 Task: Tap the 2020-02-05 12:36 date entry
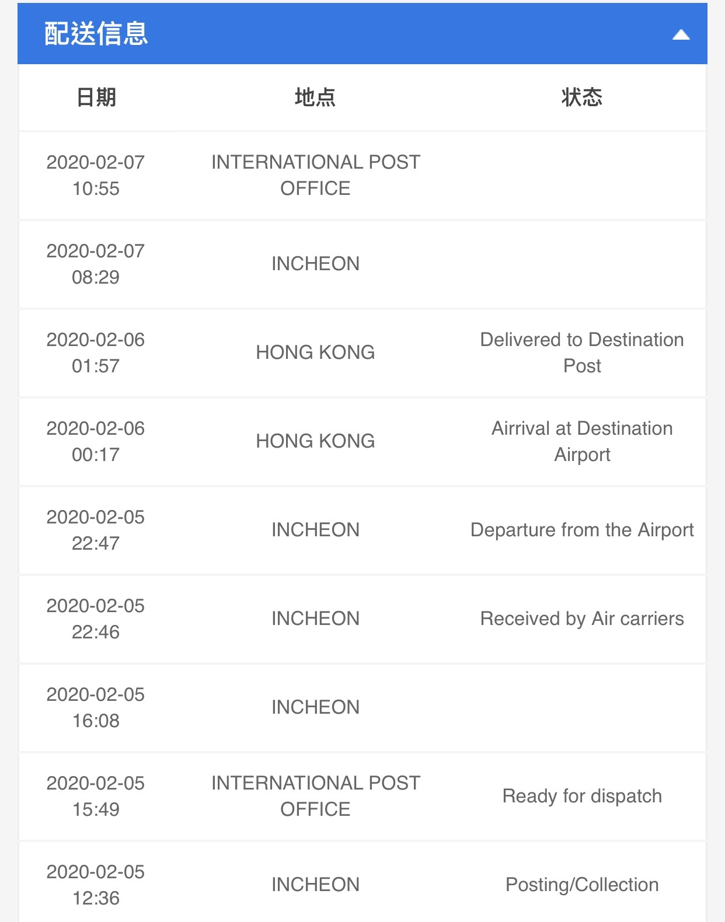pos(96,885)
